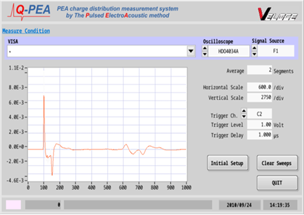Click the Trigger Level label

[227, 125]
